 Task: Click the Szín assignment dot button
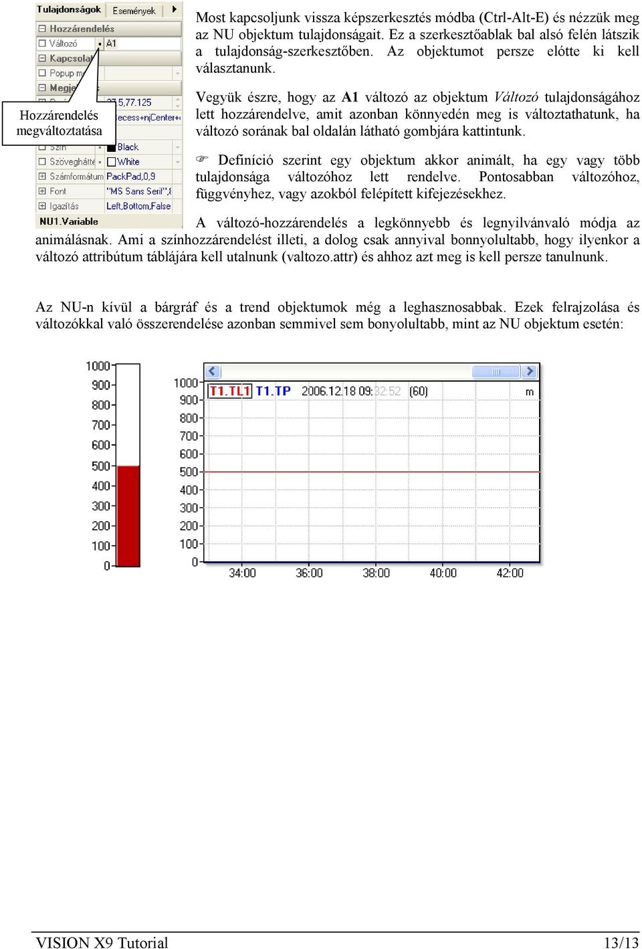click(100, 147)
